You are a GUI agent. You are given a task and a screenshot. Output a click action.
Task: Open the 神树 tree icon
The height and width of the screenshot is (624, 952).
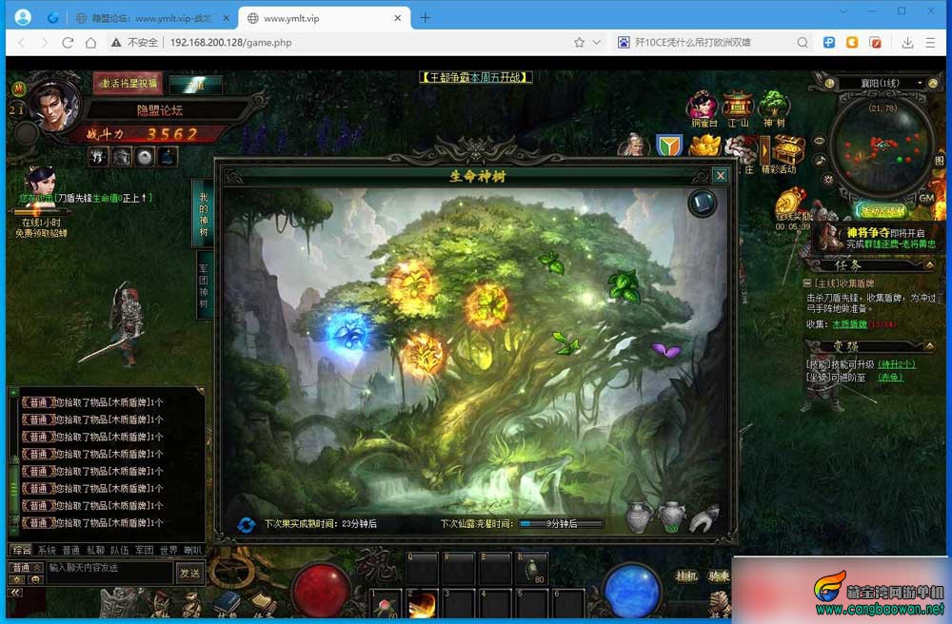773,107
